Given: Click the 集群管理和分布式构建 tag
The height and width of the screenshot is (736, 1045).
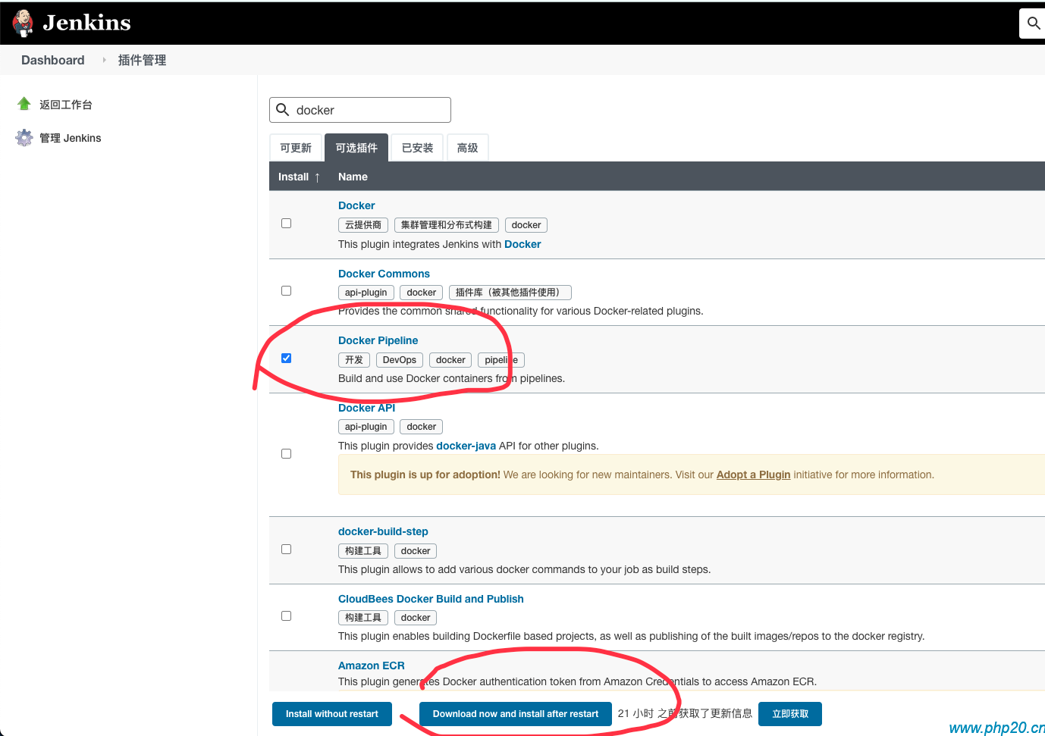Looking at the screenshot, I should [x=447, y=225].
